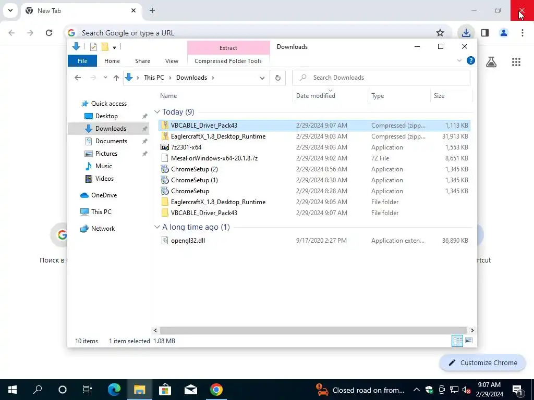Open a new Chrome tab
This screenshot has width=534, height=400.
152,10
